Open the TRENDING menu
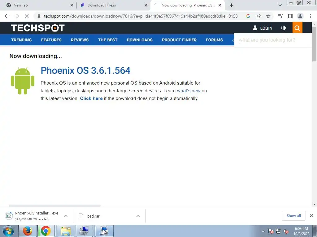Screen dimensions: 317x237 21,40
